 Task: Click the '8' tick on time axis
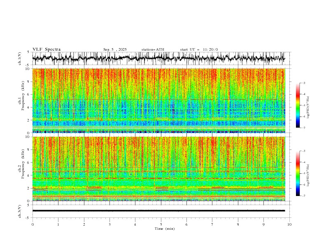(x=238, y=224)
